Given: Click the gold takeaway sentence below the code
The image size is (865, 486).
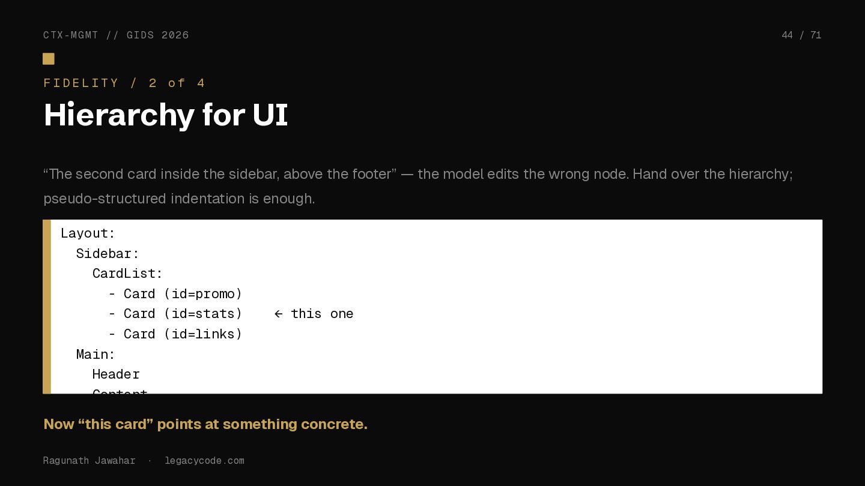Looking at the screenshot, I should 205,424.
